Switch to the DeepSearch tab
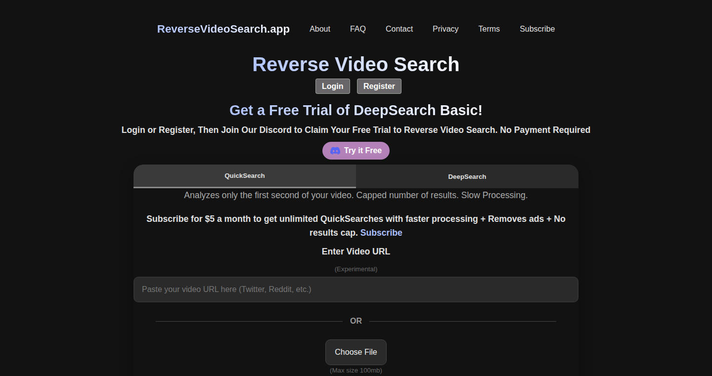This screenshot has height=376, width=712. [x=467, y=176]
